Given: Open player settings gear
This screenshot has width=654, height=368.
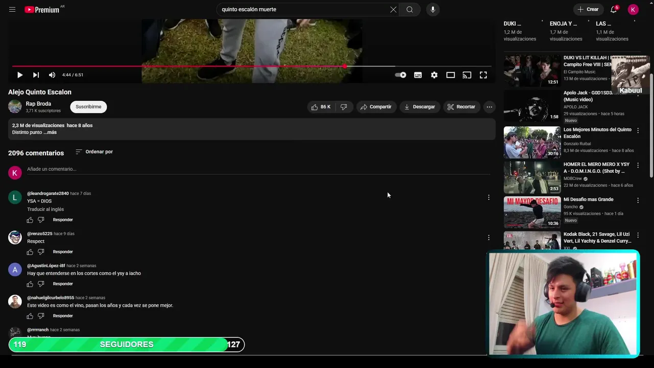Looking at the screenshot, I should pos(434,75).
